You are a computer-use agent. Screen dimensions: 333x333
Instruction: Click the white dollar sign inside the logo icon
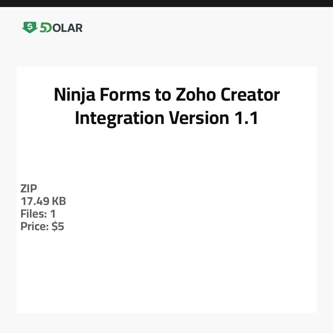point(30,27)
